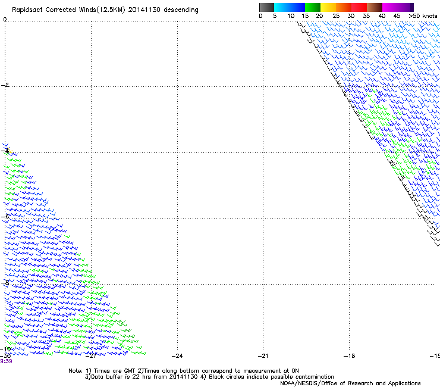
Task: Click the chart title 'Rapidscat Corrected Winds(12.5KM)'
Action: click(68, 10)
